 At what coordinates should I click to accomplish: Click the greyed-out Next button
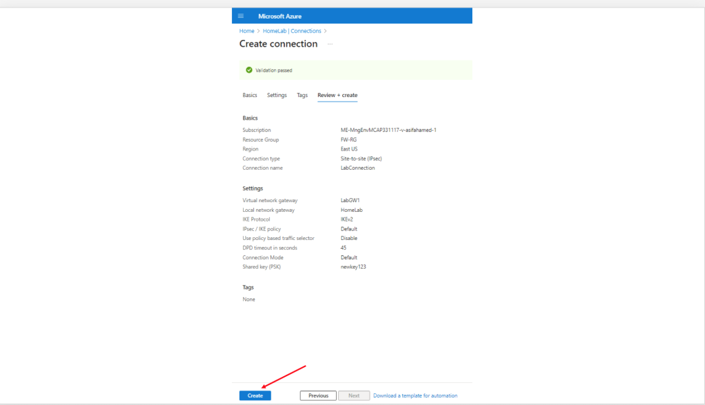[x=354, y=395]
